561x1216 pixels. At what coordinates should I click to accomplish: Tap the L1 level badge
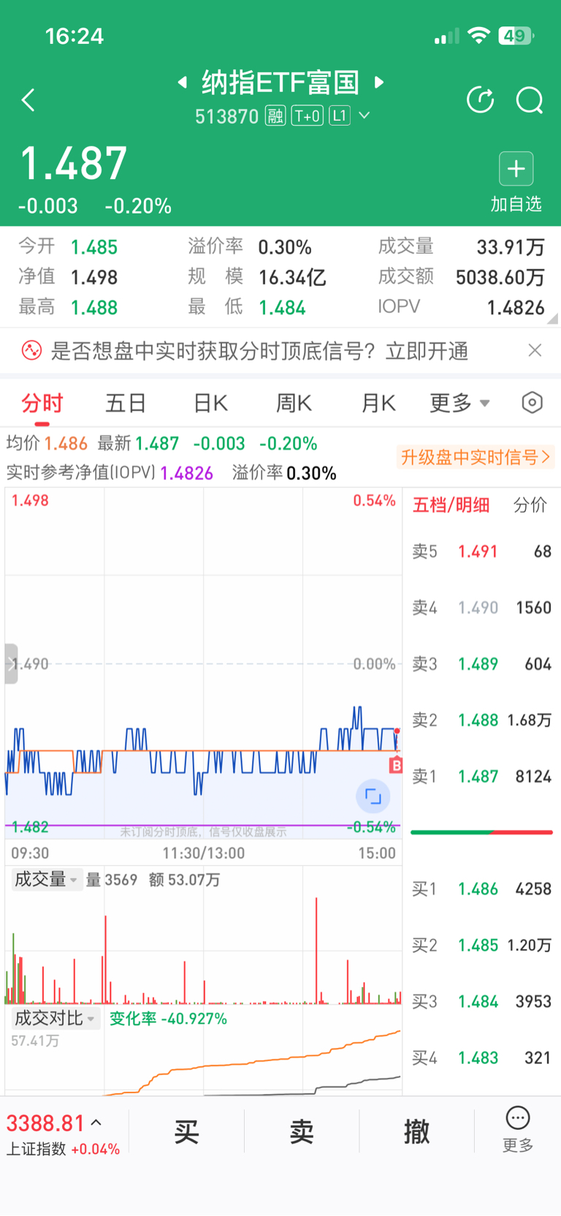340,116
